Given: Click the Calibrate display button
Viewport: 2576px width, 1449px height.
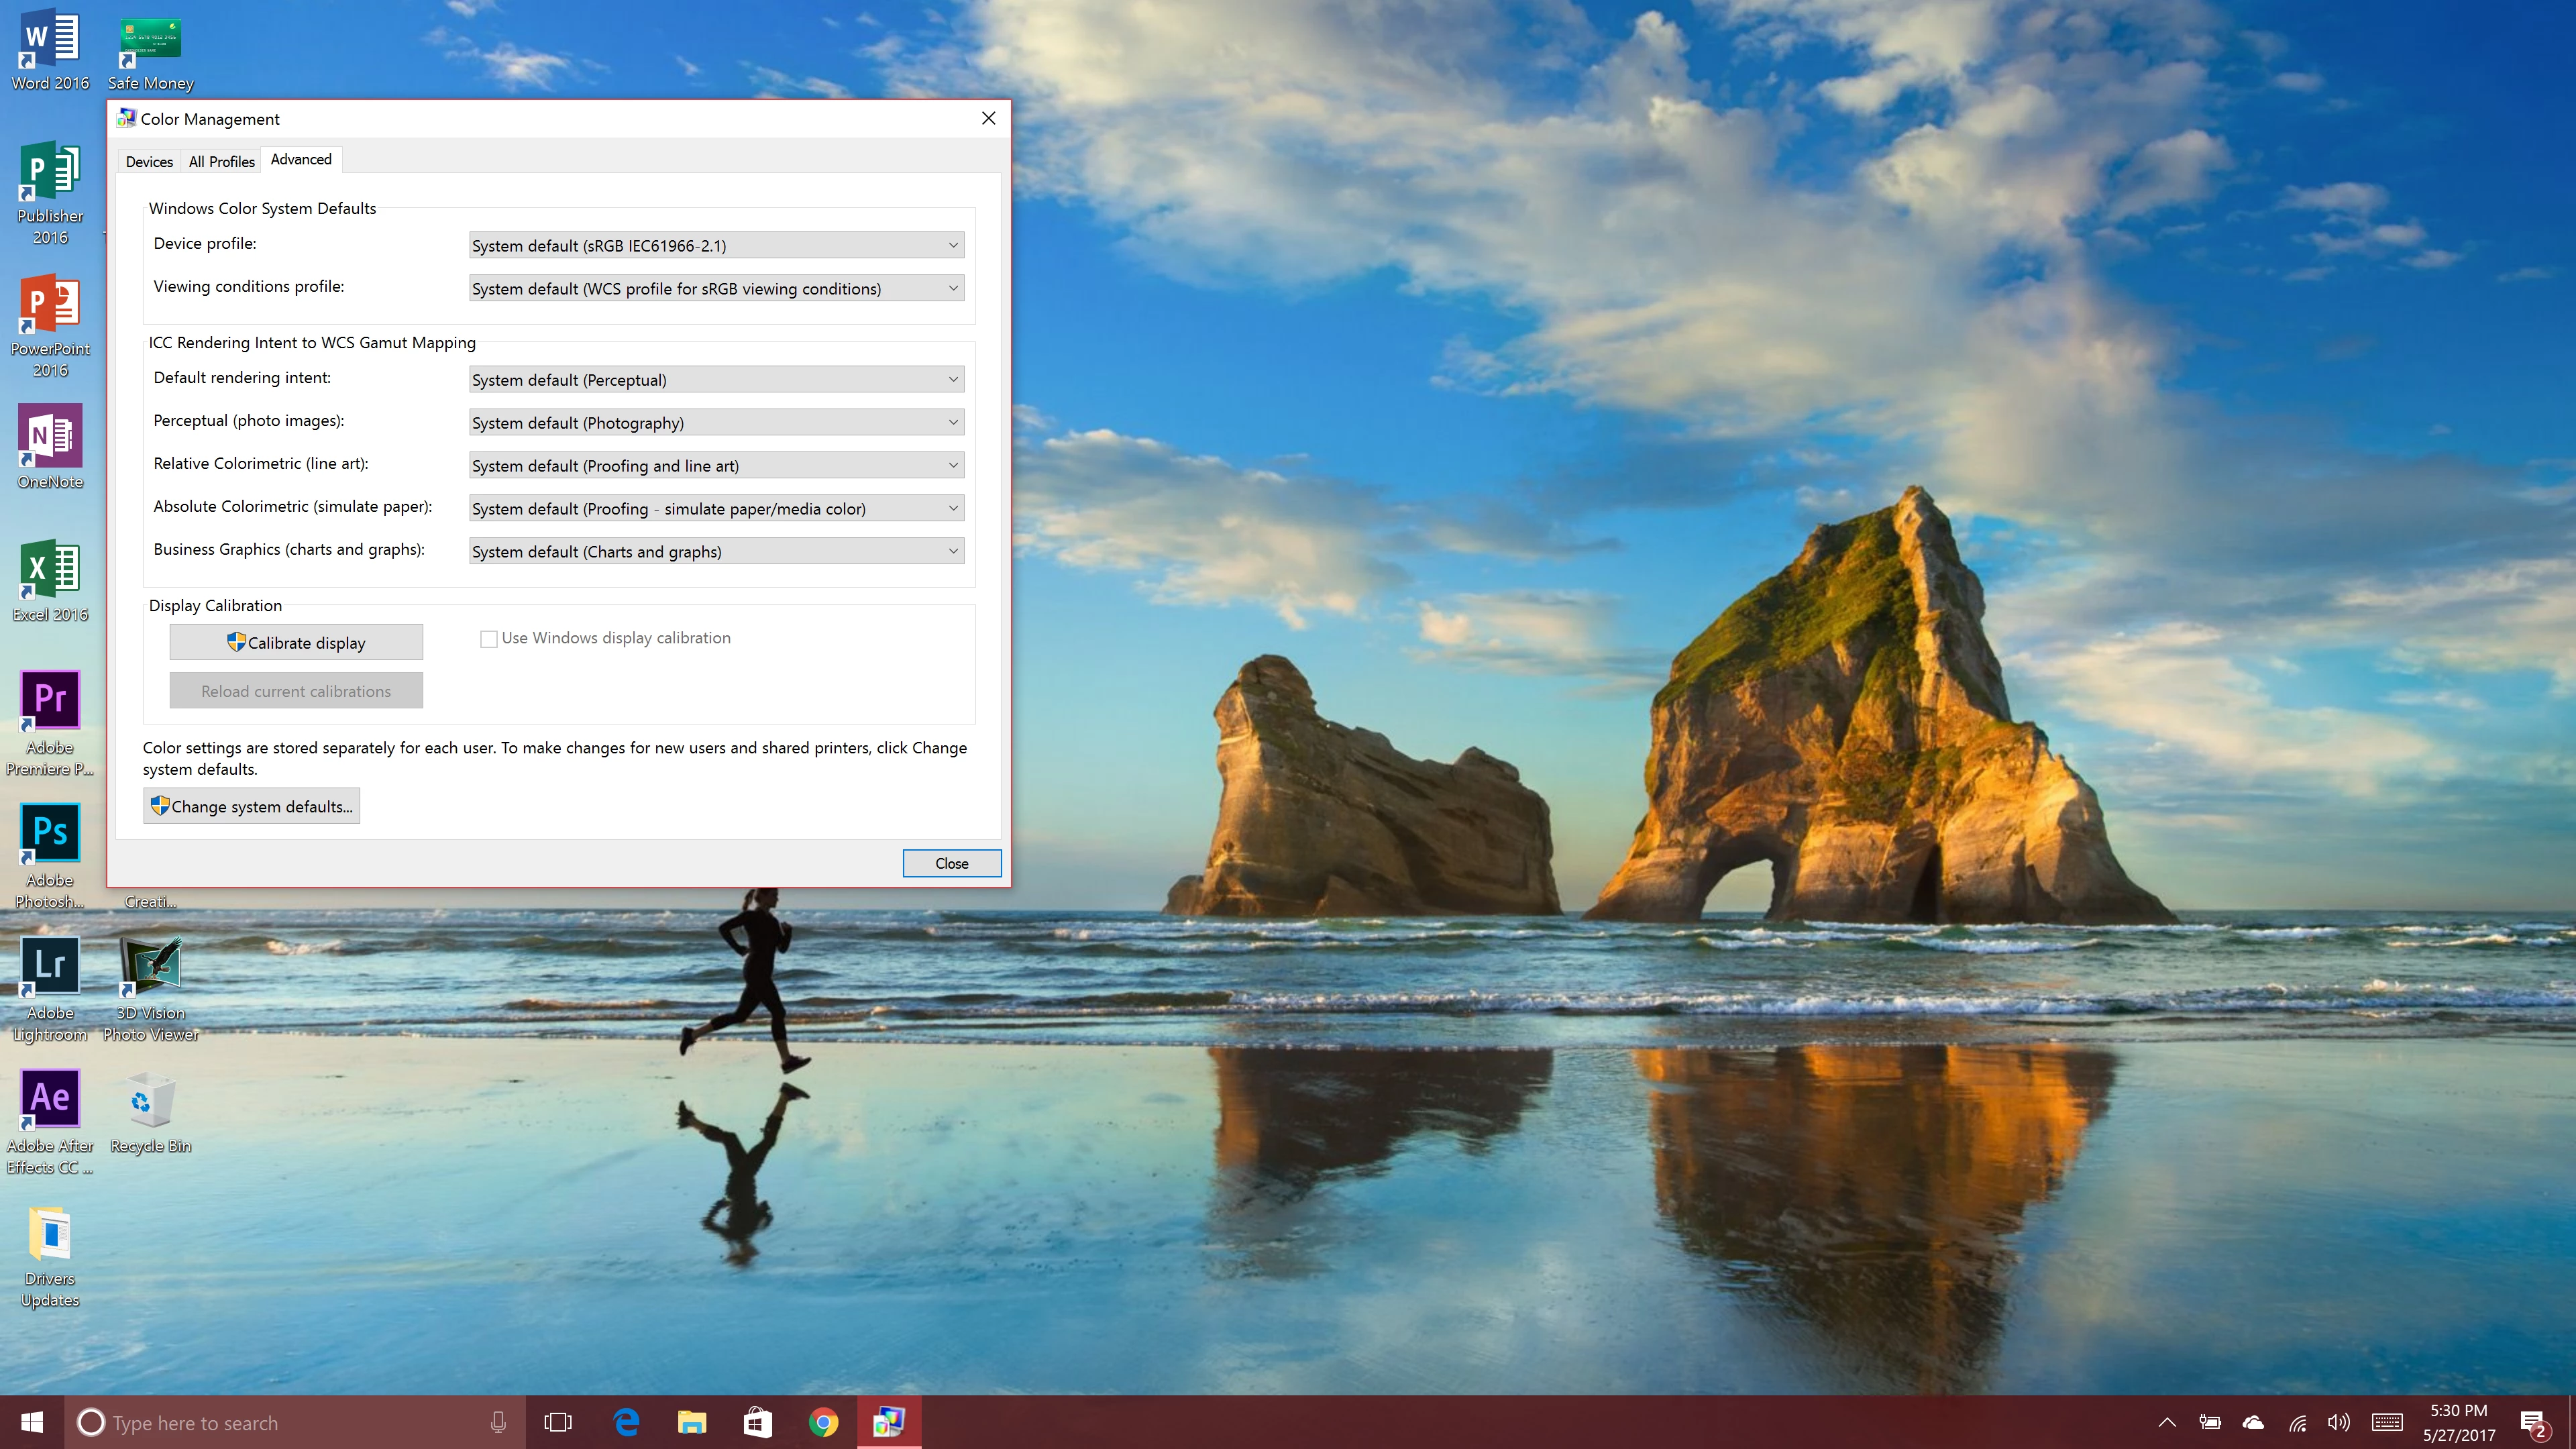Looking at the screenshot, I should pos(296,642).
